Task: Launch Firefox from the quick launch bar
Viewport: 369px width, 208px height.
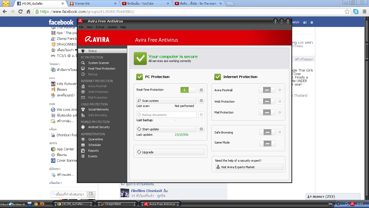Action: (42, 204)
